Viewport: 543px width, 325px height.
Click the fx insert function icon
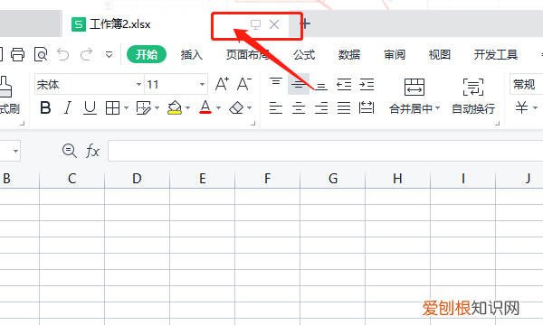click(92, 151)
